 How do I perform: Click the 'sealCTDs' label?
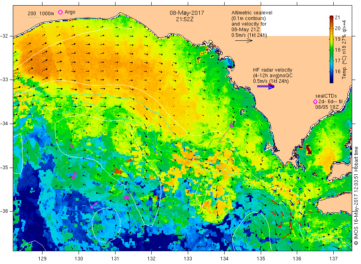click(x=326, y=96)
